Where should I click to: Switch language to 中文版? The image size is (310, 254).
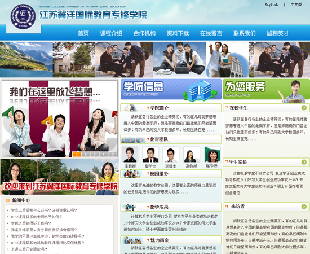[x=296, y=5]
